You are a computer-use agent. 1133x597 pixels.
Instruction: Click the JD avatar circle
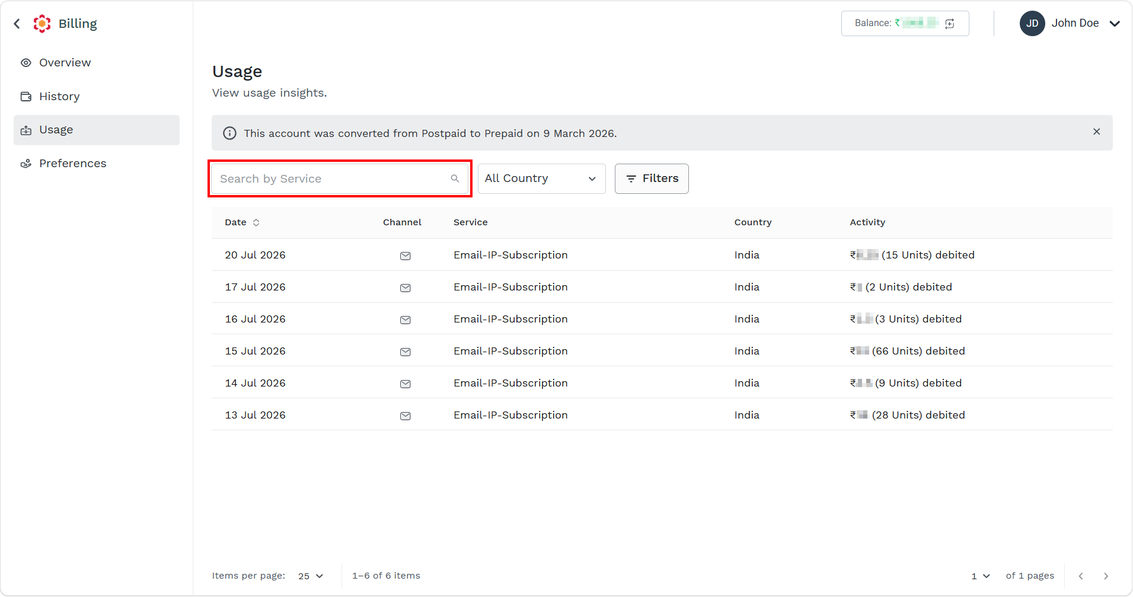[1032, 24]
